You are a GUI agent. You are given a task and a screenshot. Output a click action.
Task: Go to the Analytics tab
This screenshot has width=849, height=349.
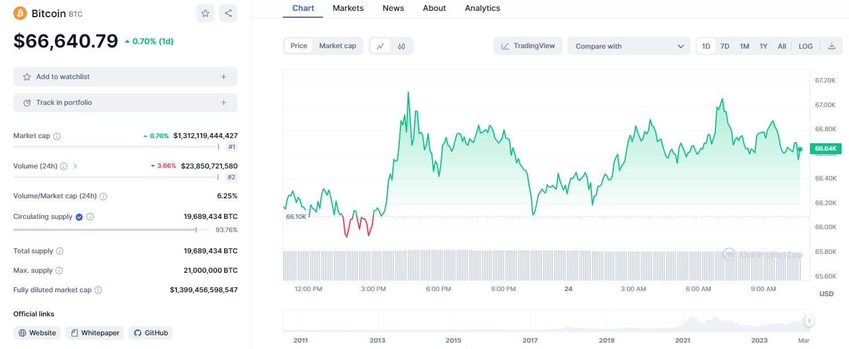click(482, 8)
